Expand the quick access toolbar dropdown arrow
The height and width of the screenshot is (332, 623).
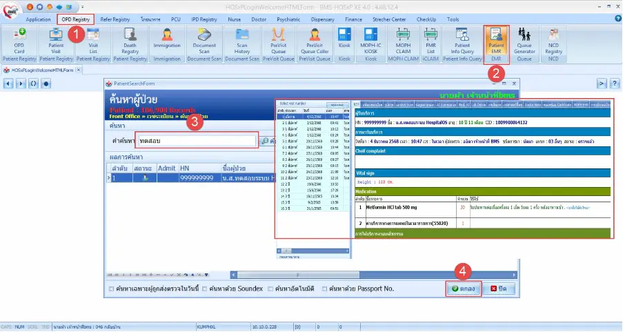[x=82, y=7]
